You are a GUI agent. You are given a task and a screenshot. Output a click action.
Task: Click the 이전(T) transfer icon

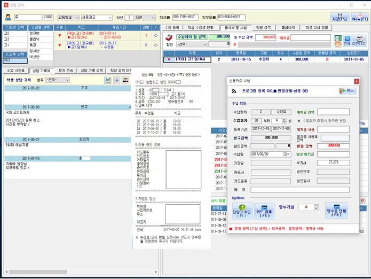tap(359, 40)
